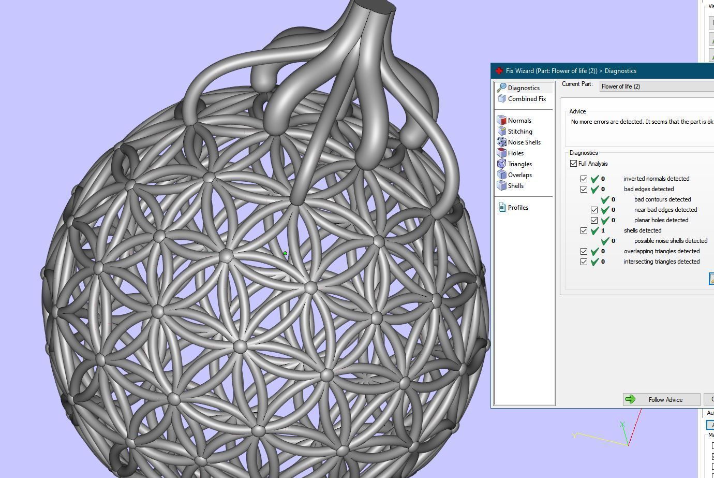Click the 'No more errors are detected' advice text
The image size is (714, 478).
pos(642,122)
